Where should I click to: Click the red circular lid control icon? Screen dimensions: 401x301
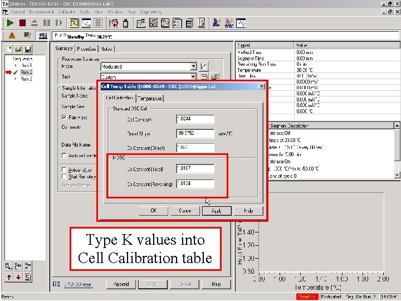114,23
